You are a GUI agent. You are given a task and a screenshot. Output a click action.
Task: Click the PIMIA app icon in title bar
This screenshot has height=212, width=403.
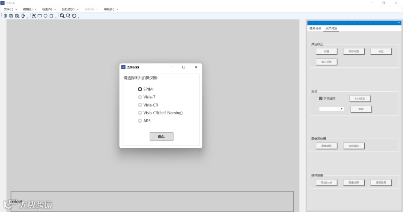pos(3,3)
